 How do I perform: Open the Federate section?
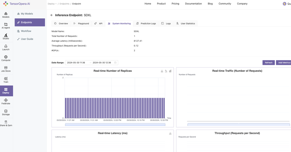[6, 101]
